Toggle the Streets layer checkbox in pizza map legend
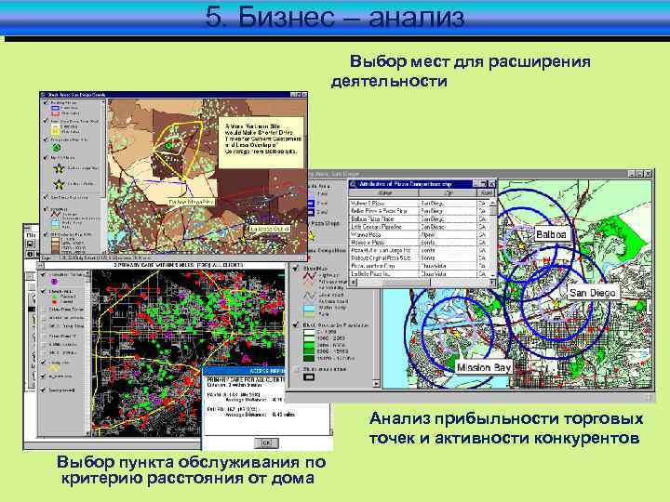This screenshot has height=502, width=670. click(296, 269)
